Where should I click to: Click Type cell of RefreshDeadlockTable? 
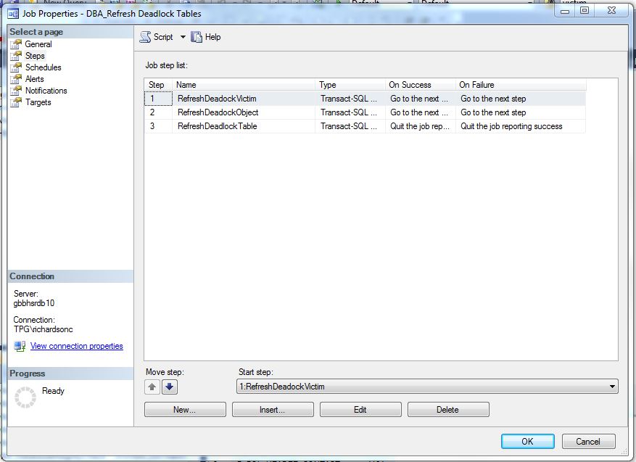(x=350, y=126)
